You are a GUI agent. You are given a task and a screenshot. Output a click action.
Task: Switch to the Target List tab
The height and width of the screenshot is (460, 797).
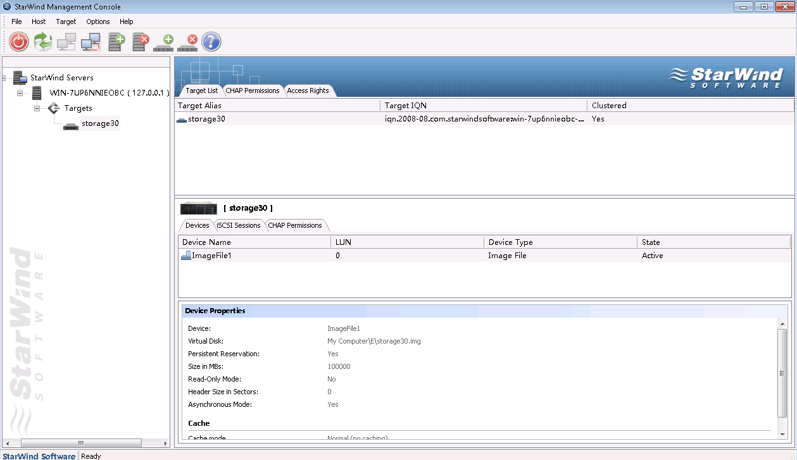click(202, 90)
